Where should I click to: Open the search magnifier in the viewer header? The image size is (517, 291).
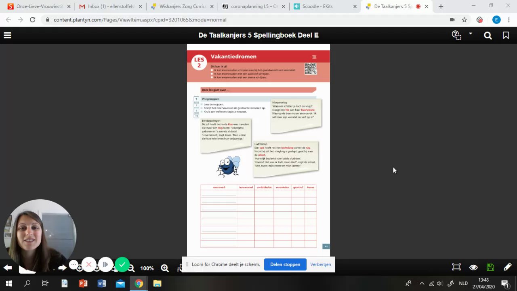[x=488, y=36]
